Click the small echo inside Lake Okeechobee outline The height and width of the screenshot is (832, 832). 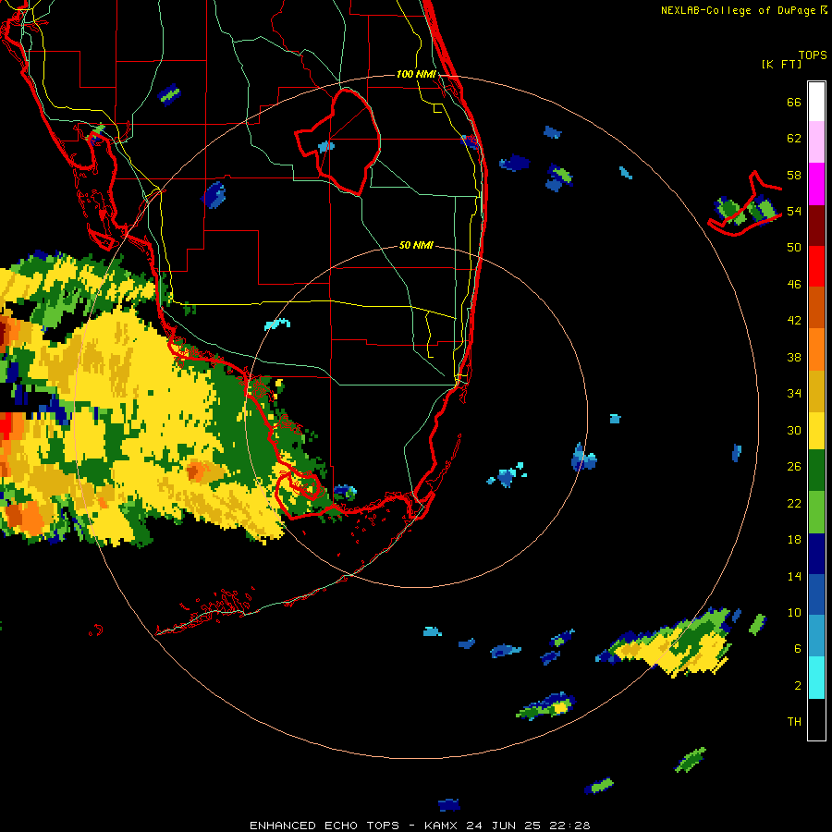[326, 146]
